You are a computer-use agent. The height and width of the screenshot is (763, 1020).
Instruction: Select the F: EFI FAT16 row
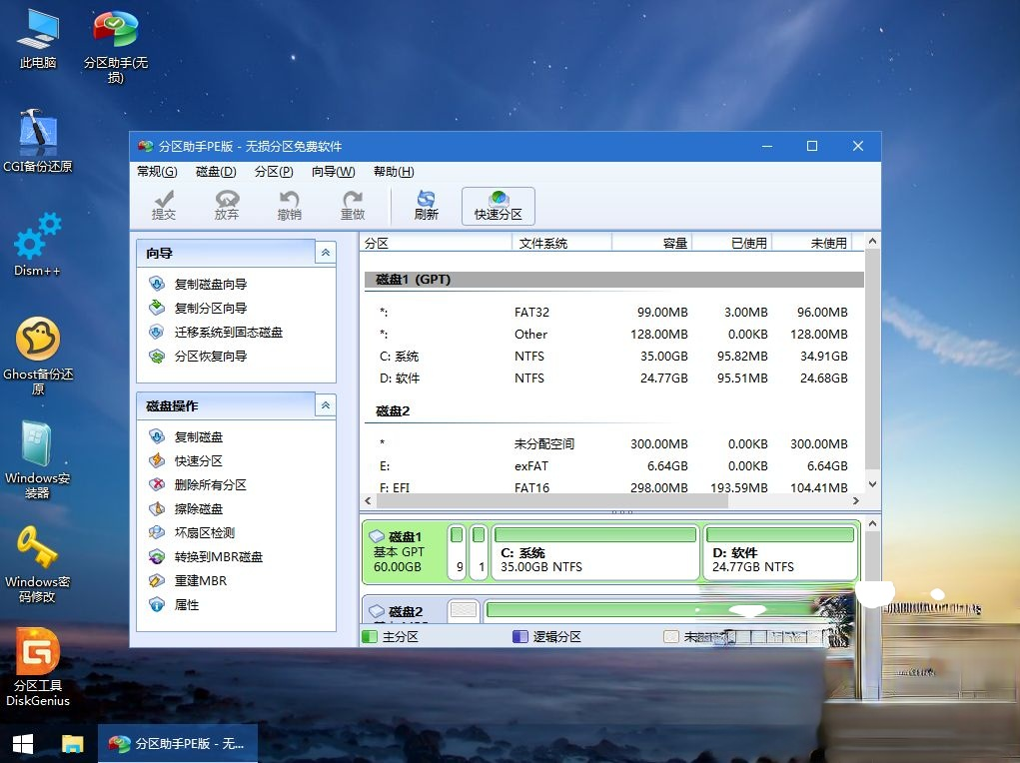(613, 487)
